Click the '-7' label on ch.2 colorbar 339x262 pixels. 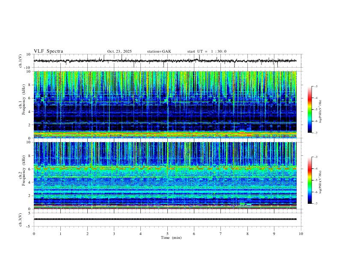[315, 204]
